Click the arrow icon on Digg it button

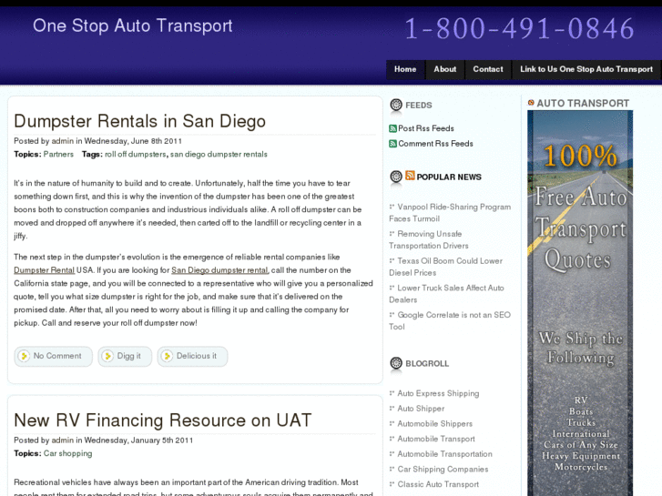[108, 356]
